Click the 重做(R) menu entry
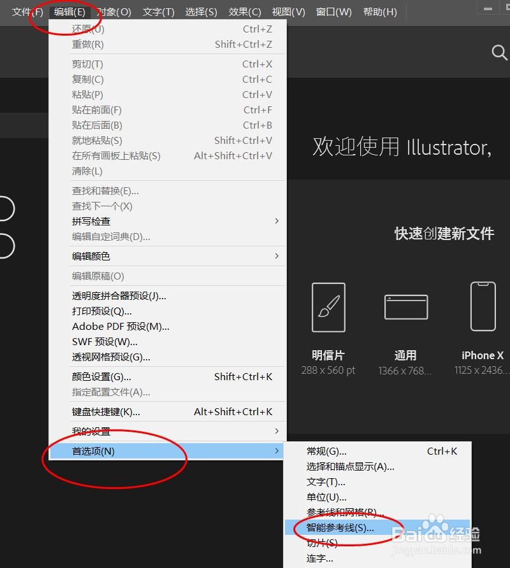This screenshot has height=568, width=510. pos(168,44)
